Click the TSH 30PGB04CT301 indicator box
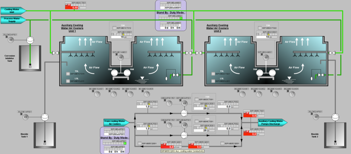Image resolution: width=351 pixels, height=154 pixels. pos(197,121)
